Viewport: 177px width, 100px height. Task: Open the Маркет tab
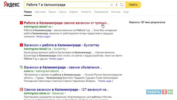coord(74,12)
